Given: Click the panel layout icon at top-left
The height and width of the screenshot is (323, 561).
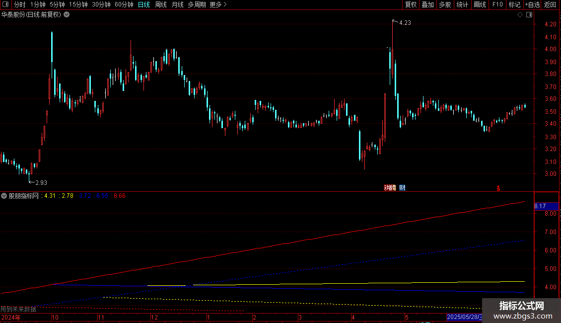Looking at the screenshot, I should (x=5, y=4).
